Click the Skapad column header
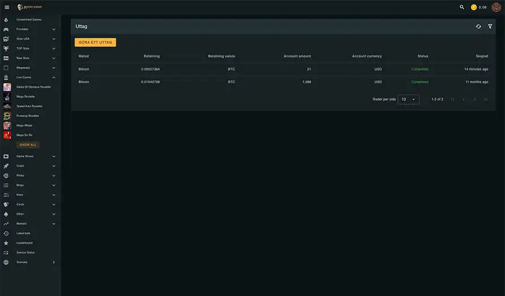Screen dimensions: 505x296 (x=482, y=56)
